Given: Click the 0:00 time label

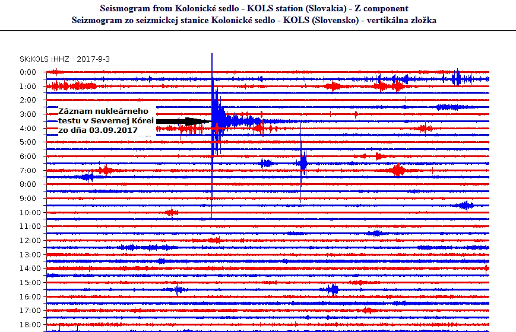Looking at the screenshot, I should [29, 72].
